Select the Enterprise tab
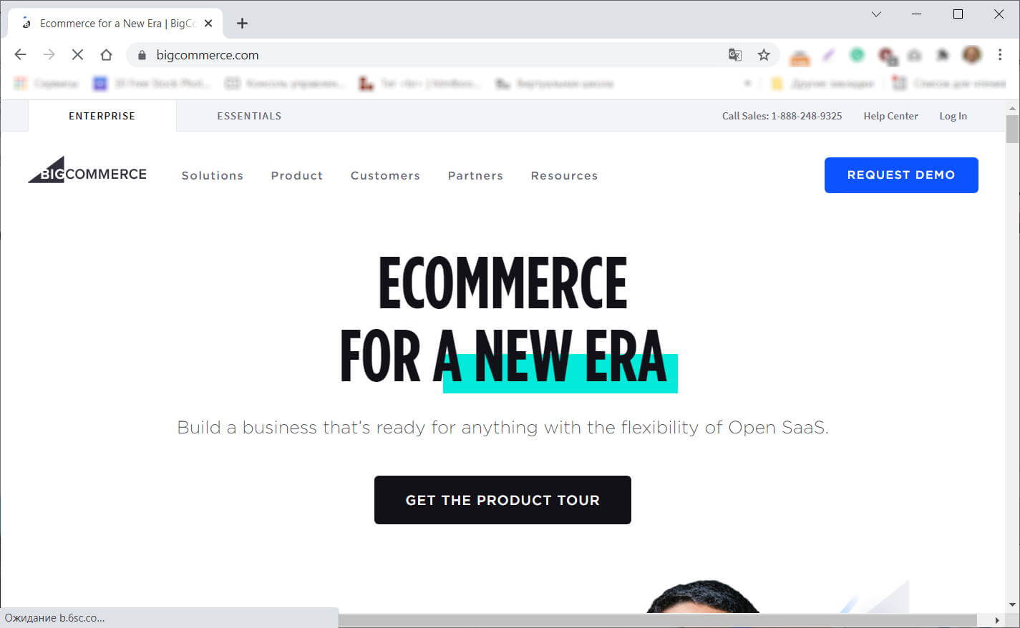Image resolution: width=1020 pixels, height=628 pixels. pyautogui.click(x=102, y=116)
